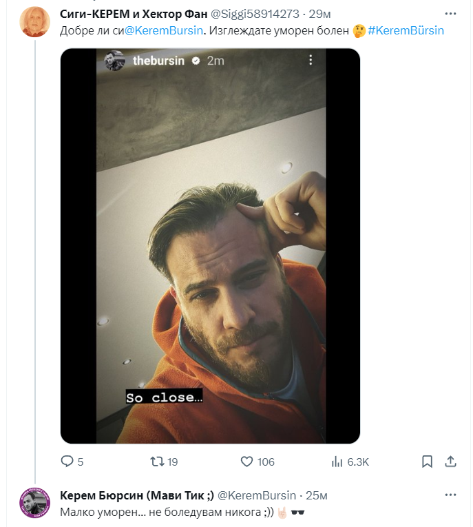Open more options for the first tweet
The height and width of the screenshot is (527, 473).
coord(450,13)
